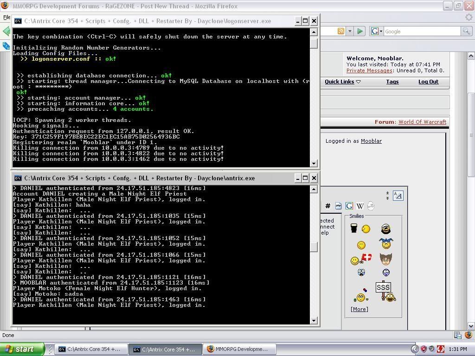Click in the Google search field
Screen dimensions: 475x356
tap(420, 32)
